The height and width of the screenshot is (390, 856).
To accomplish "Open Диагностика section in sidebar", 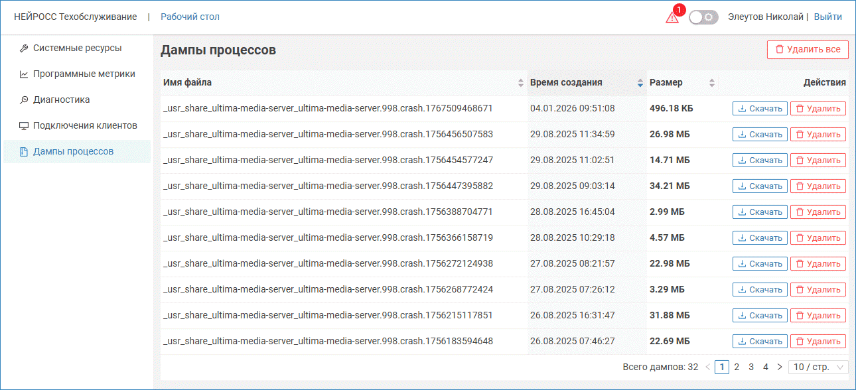I will pyautogui.click(x=61, y=100).
